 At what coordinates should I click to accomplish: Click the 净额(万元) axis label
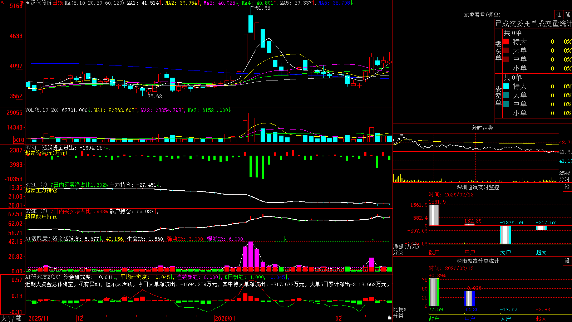[406, 247]
